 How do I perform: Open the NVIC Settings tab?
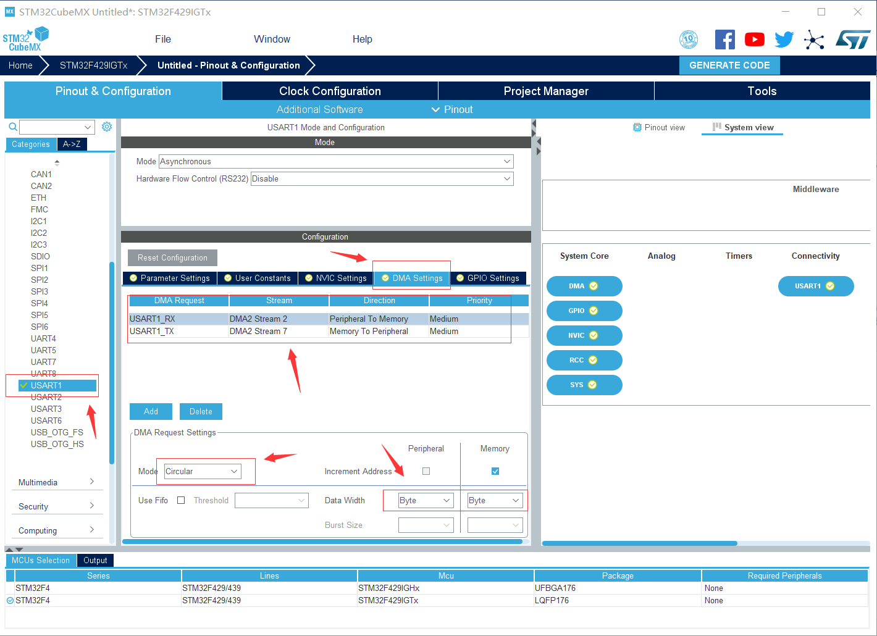pos(336,278)
